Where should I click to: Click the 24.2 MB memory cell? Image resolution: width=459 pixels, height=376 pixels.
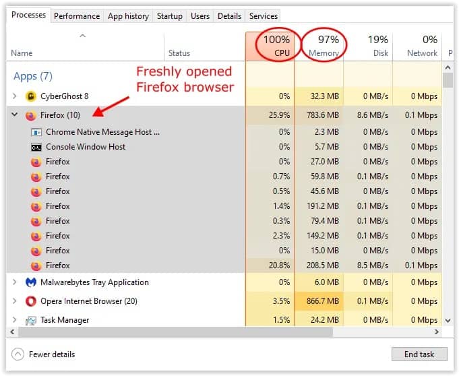tap(319, 320)
